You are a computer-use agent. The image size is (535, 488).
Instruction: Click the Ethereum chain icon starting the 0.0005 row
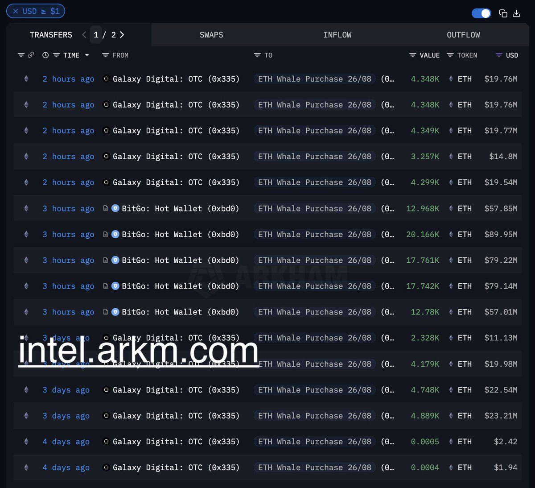pos(26,442)
